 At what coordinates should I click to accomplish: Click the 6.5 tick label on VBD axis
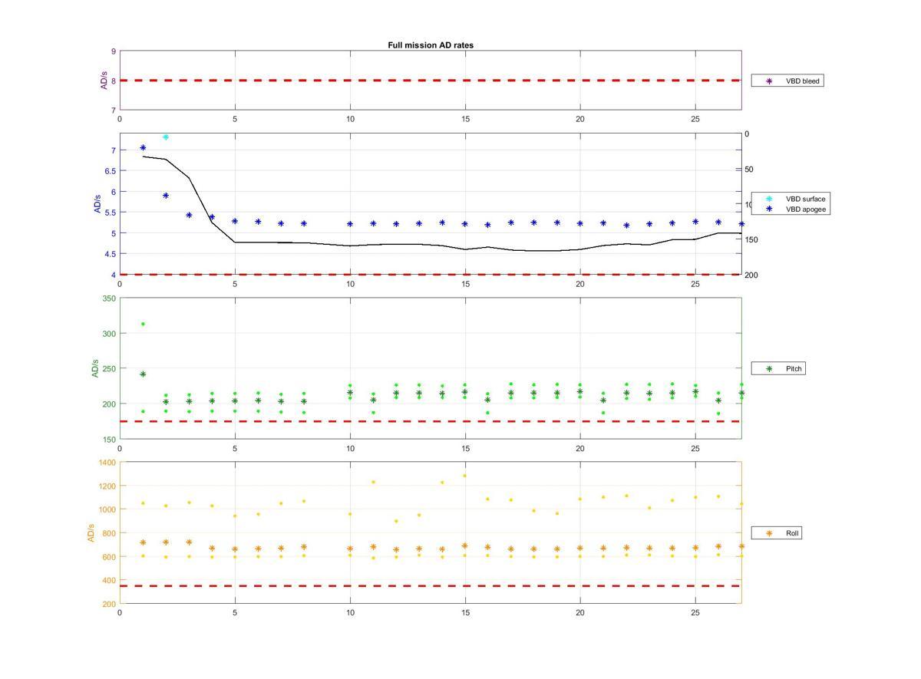(x=110, y=171)
